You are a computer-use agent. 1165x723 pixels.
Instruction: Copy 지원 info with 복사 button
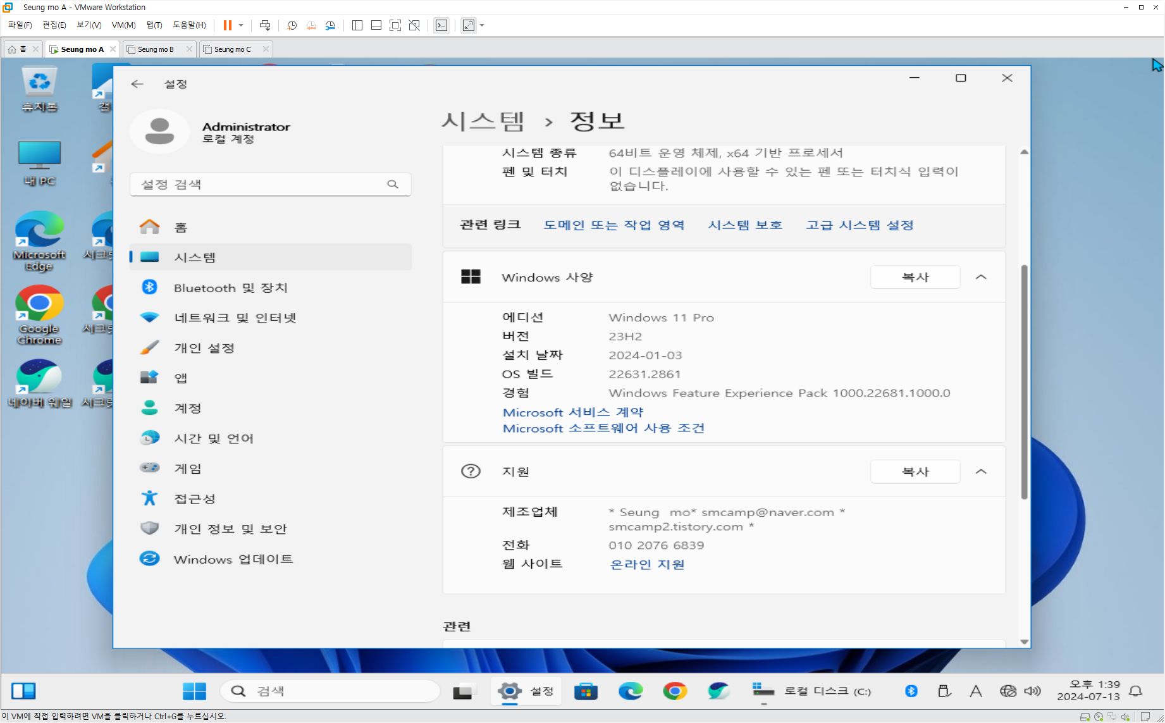pos(915,472)
